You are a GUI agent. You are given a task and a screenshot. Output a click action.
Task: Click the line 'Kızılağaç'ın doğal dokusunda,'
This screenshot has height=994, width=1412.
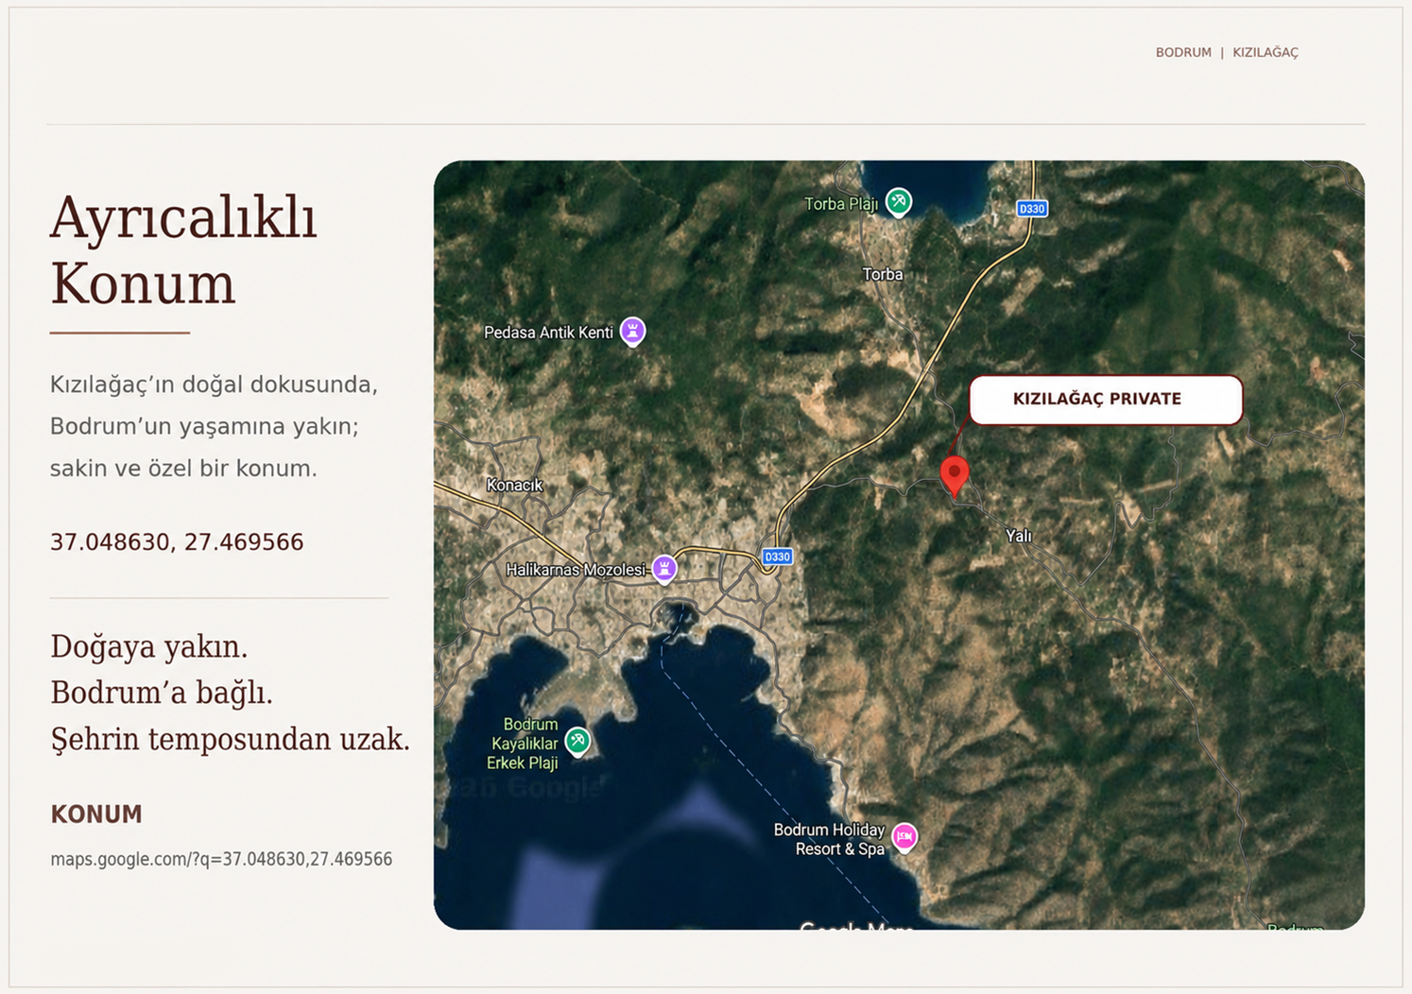pyautogui.click(x=214, y=385)
